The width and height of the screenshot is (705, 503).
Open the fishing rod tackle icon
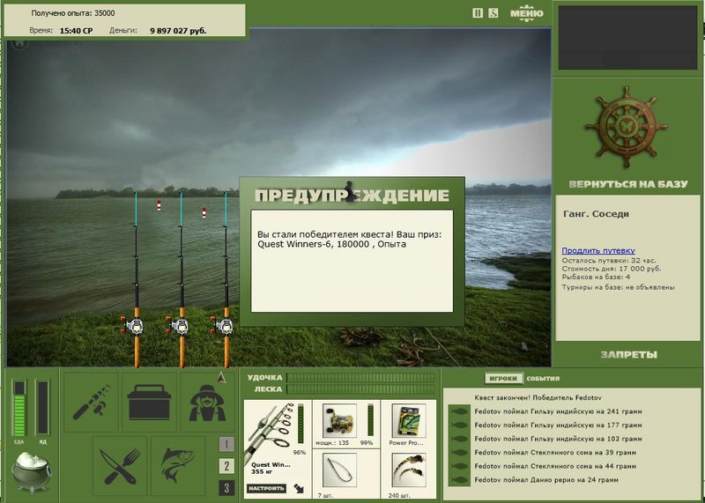tap(92, 402)
